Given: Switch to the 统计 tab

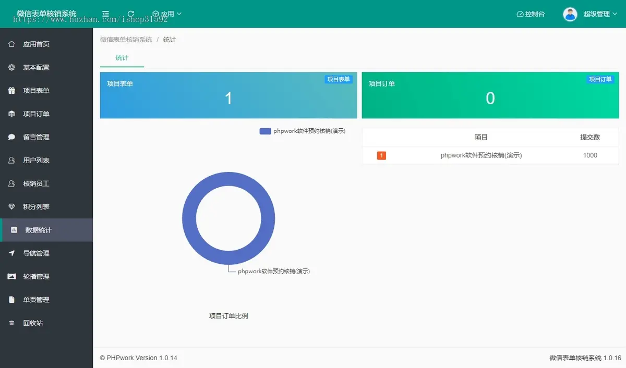Looking at the screenshot, I should (121, 58).
